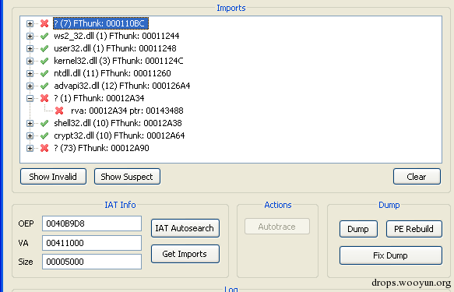Select 'ws2_32.dll (1) FThunk: 00011244' row

117,36
